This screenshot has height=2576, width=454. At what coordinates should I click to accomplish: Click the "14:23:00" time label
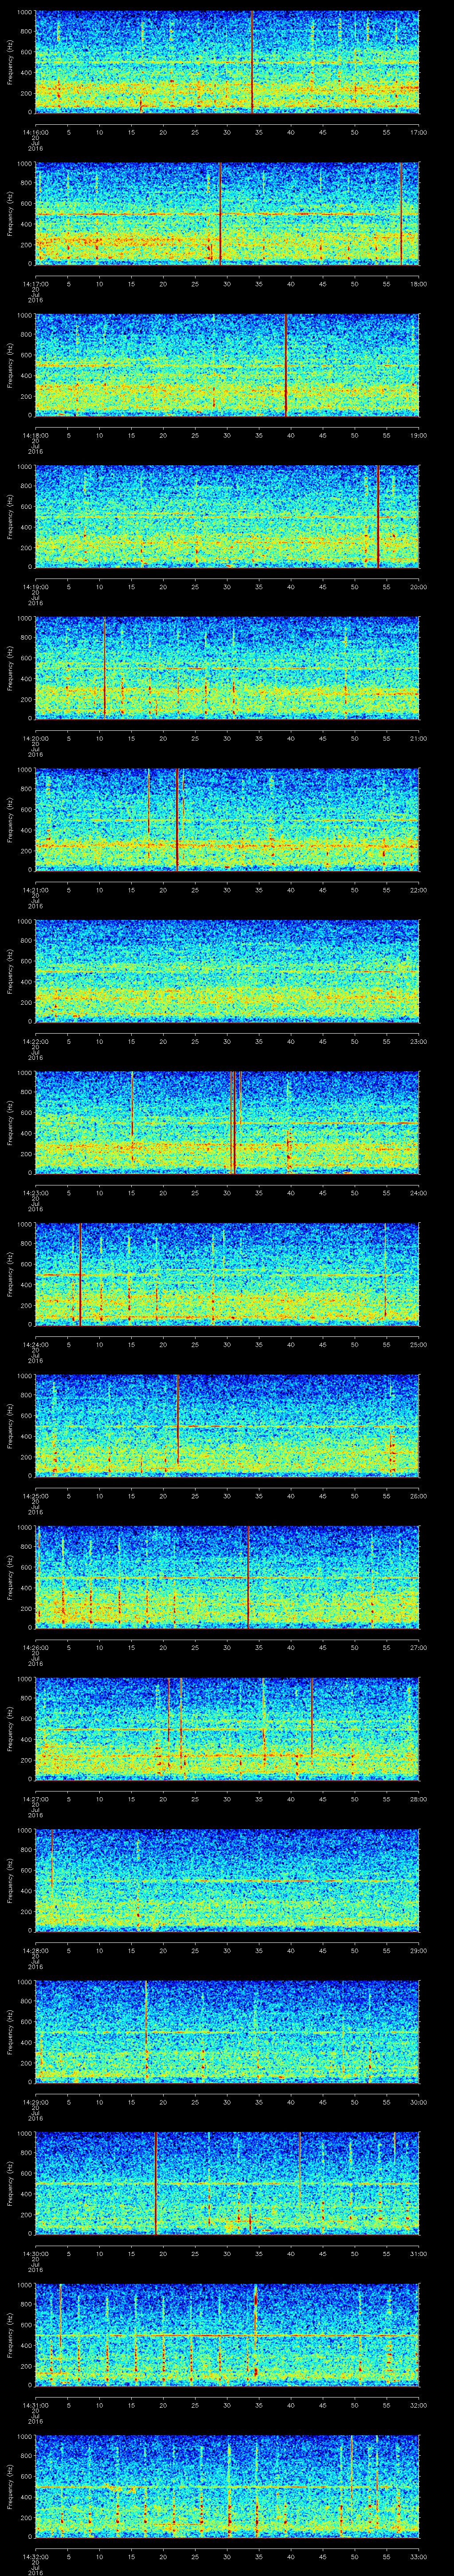click(x=35, y=1193)
